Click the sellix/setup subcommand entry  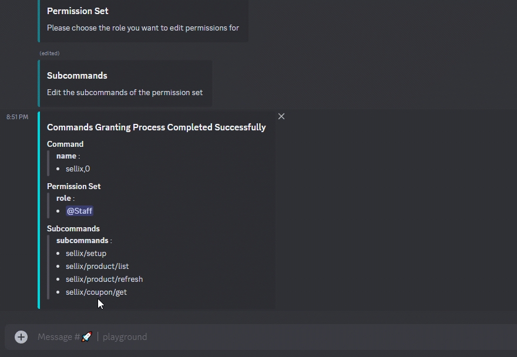pos(86,254)
